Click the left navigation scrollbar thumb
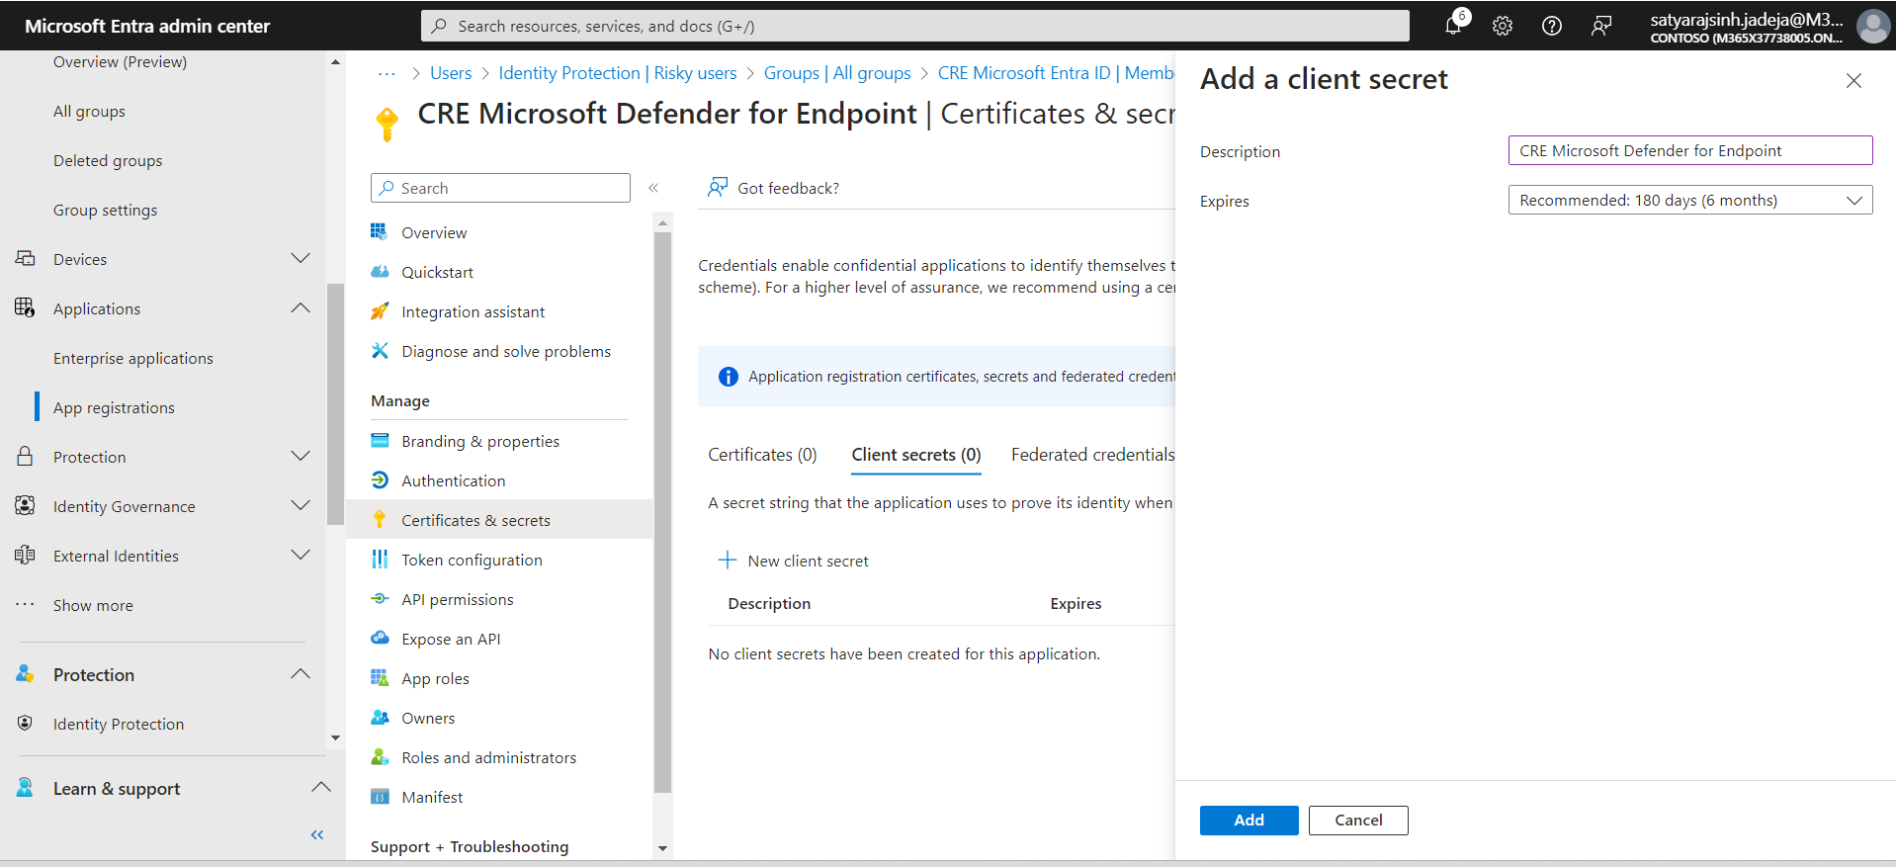The height and width of the screenshot is (867, 1896). 335,403
